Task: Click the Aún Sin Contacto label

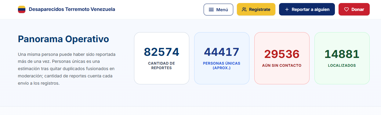Action: click(x=282, y=66)
